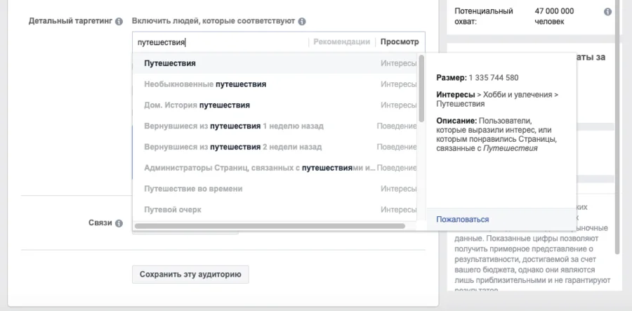Click info icon next to Связи
632x311 pixels.
(119, 223)
